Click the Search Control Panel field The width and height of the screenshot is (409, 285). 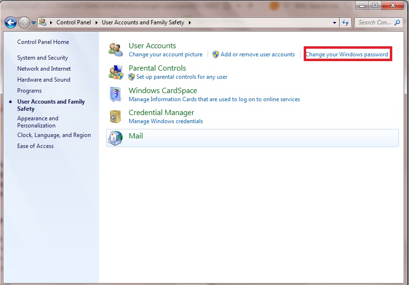379,22
